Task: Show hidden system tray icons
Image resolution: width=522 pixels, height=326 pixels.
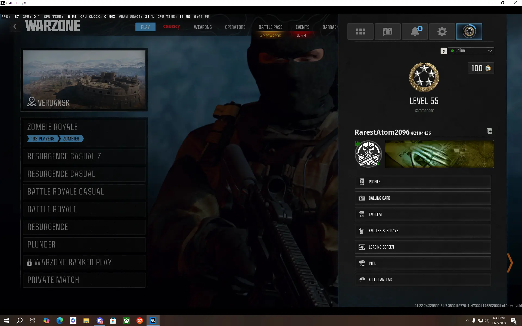Action: (x=467, y=321)
